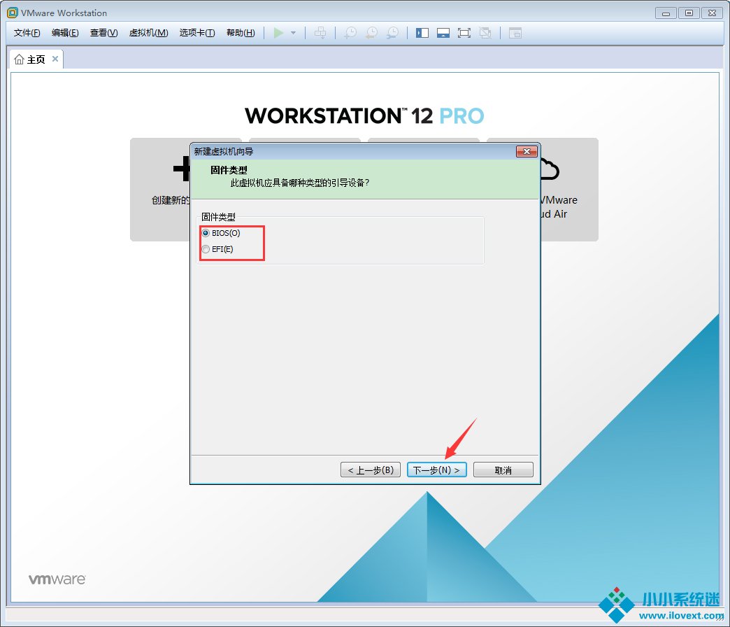Select the EFI(E) firmware radio button
Image resolution: width=730 pixels, height=627 pixels.
point(206,249)
